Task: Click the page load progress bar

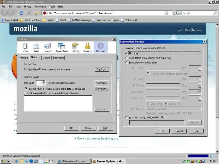Action: point(198,156)
